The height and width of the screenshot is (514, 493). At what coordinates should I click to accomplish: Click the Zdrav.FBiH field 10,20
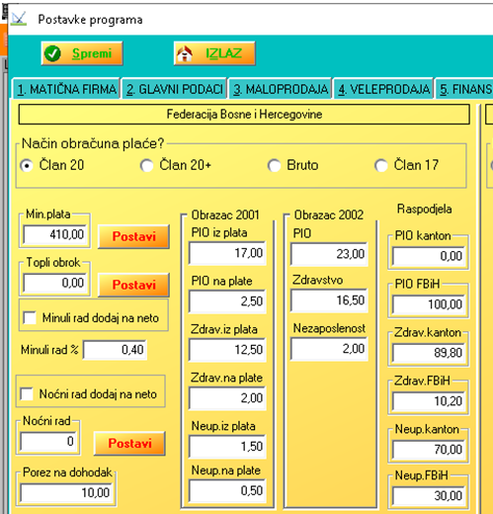(429, 401)
